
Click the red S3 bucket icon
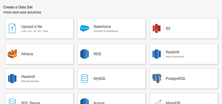[157, 28]
